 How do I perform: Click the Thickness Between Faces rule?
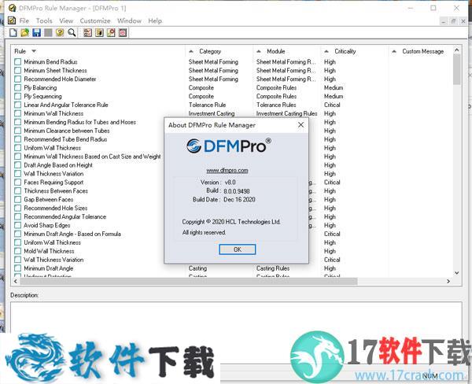tap(56, 191)
